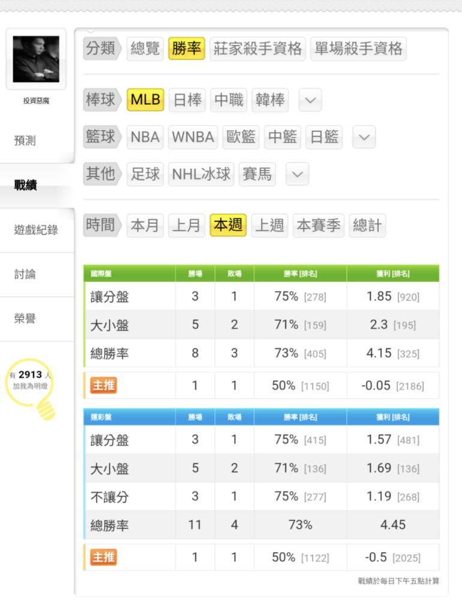Select the 上週 time filter

(269, 226)
